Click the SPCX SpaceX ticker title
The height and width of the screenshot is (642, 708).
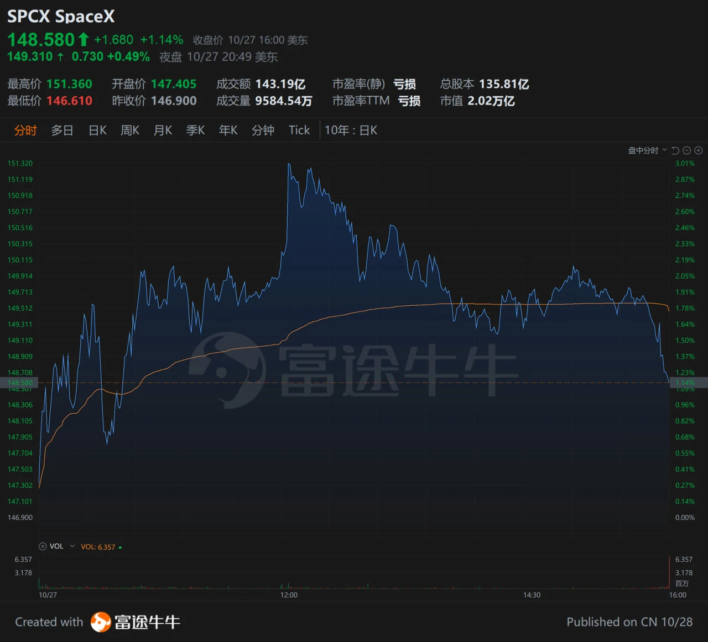click(61, 17)
